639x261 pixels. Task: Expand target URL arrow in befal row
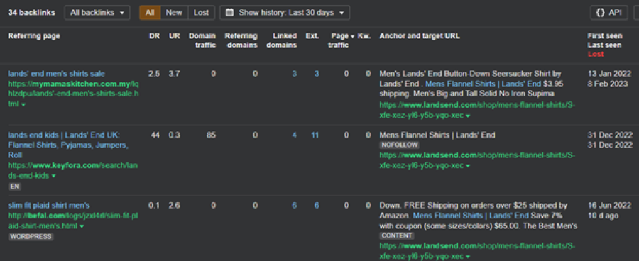(469, 257)
